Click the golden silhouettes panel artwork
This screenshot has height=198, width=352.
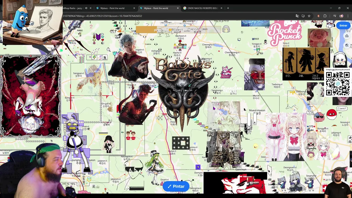306,64
